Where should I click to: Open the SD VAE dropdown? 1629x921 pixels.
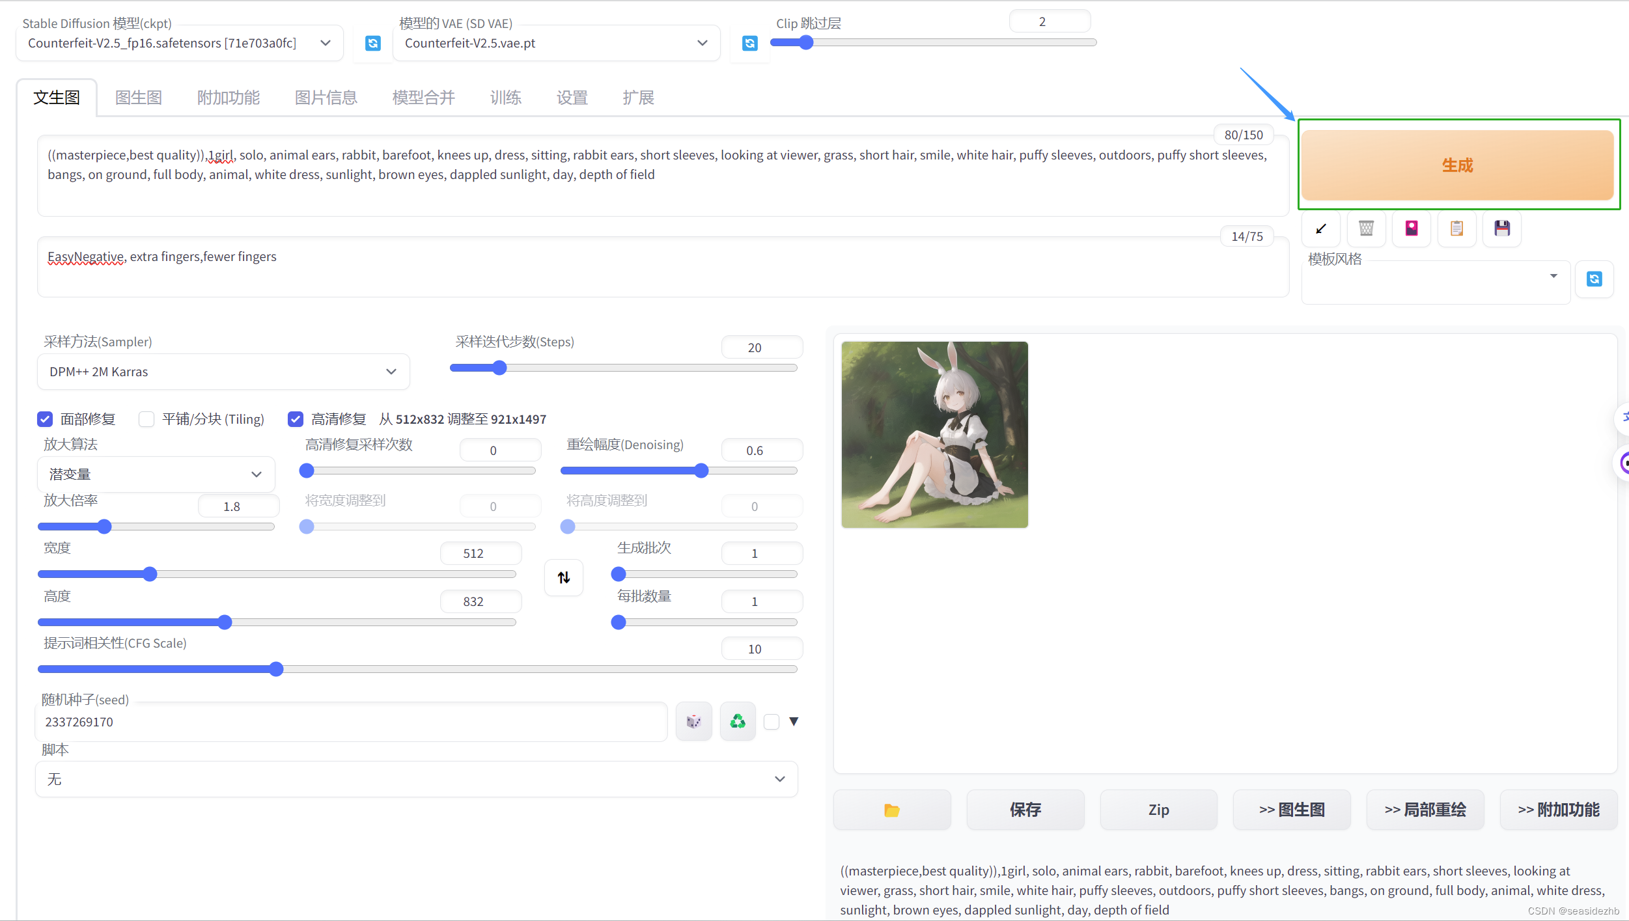557,43
